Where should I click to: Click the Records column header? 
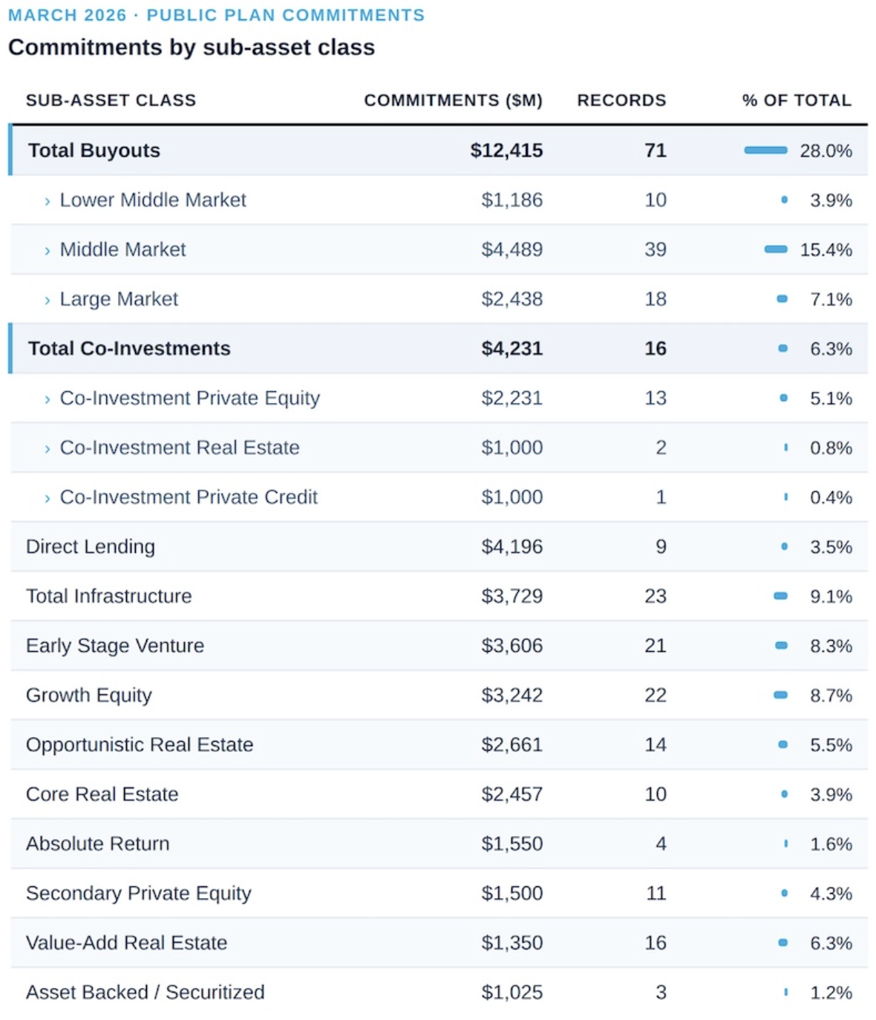[x=621, y=100]
